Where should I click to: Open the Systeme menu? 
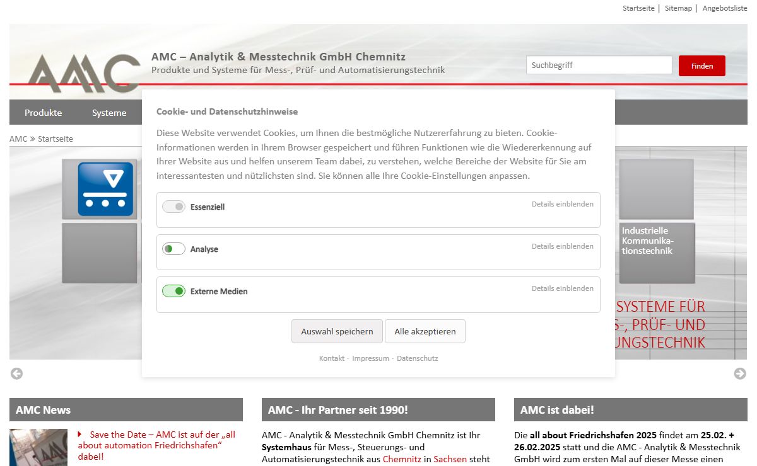tap(109, 113)
